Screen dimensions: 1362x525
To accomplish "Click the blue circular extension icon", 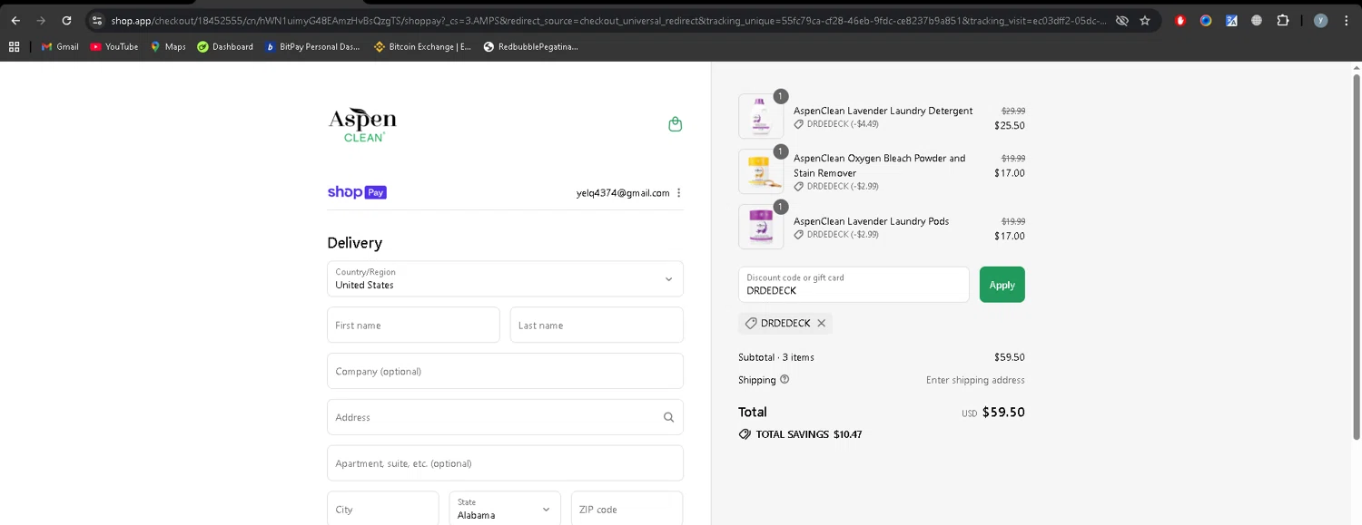I will point(1206,20).
